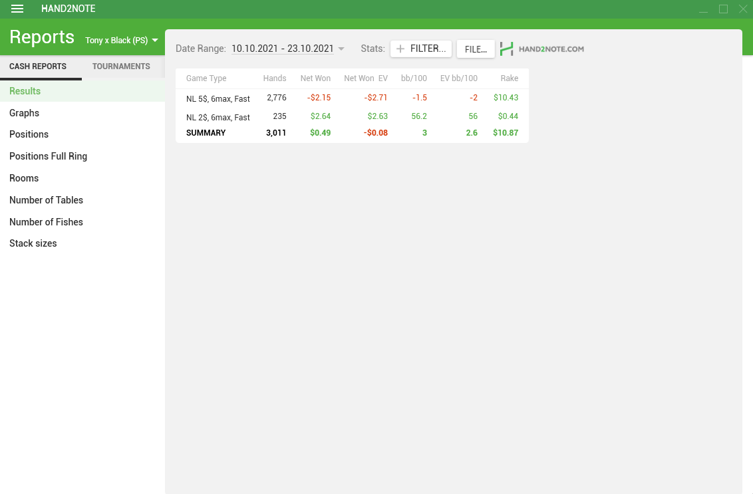Screen dimensions: 753x494
Task: Sort by the bb/100 column header
Action: (414, 78)
